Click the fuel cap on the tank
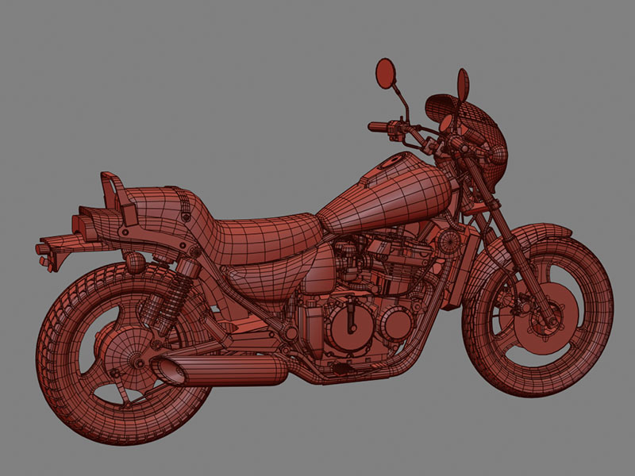 pos(394,162)
